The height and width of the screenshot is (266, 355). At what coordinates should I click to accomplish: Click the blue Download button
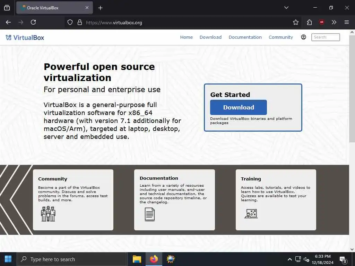(x=239, y=107)
